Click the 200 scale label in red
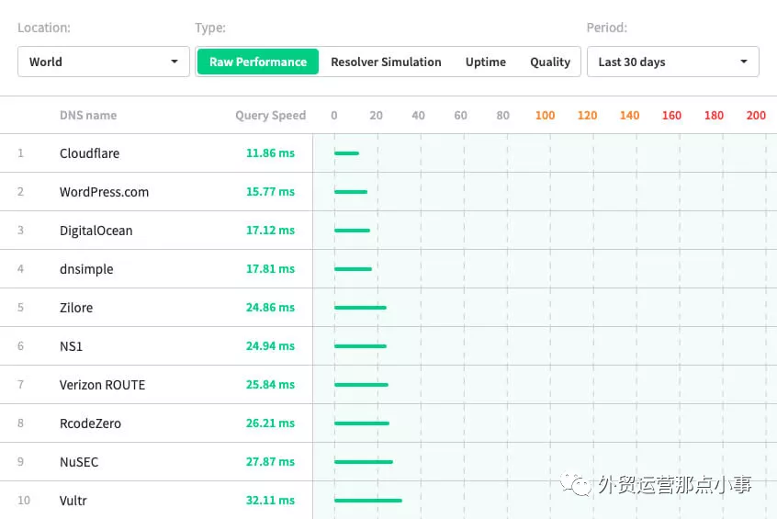This screenshot has height=519, width=777. (x=756, y=116)
